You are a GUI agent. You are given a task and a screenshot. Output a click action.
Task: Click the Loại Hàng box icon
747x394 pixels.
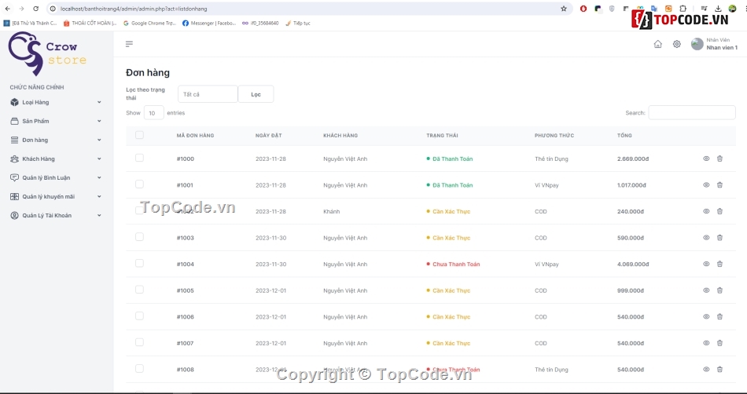click(14, 102)
